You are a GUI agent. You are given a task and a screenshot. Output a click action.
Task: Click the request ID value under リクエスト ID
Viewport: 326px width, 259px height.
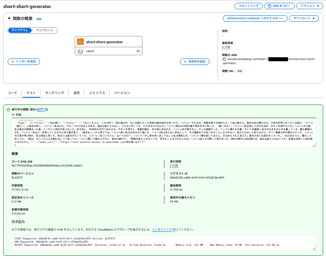pos(197,178)
